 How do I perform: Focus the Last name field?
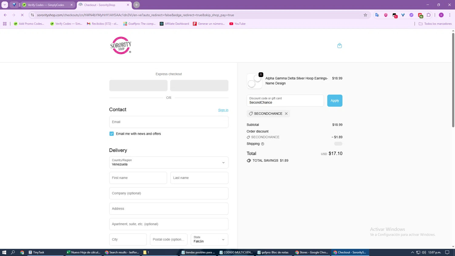pos(199,178)
